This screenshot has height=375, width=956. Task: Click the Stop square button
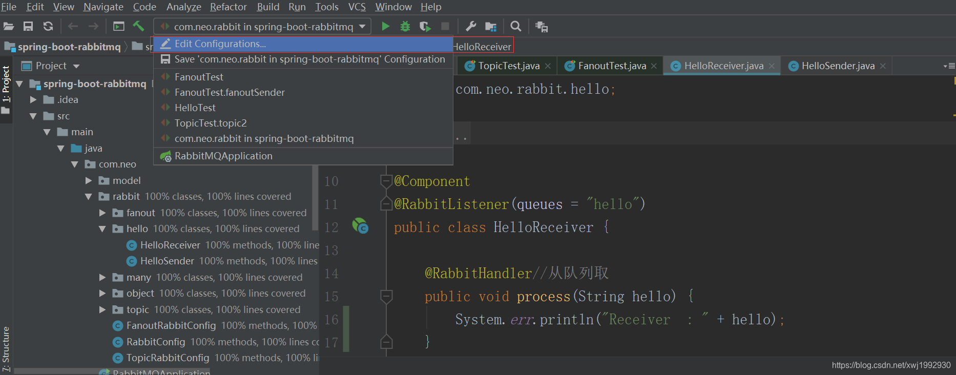pos(445,26)
